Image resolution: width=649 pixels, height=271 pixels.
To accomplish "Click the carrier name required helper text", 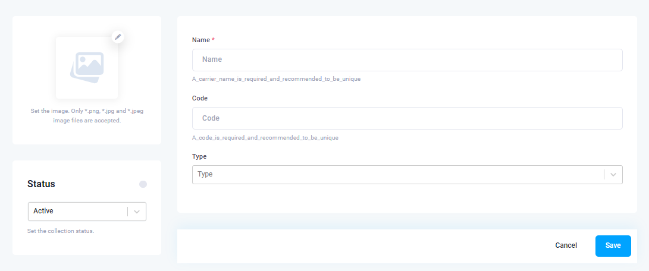I will tap(277, 78).
